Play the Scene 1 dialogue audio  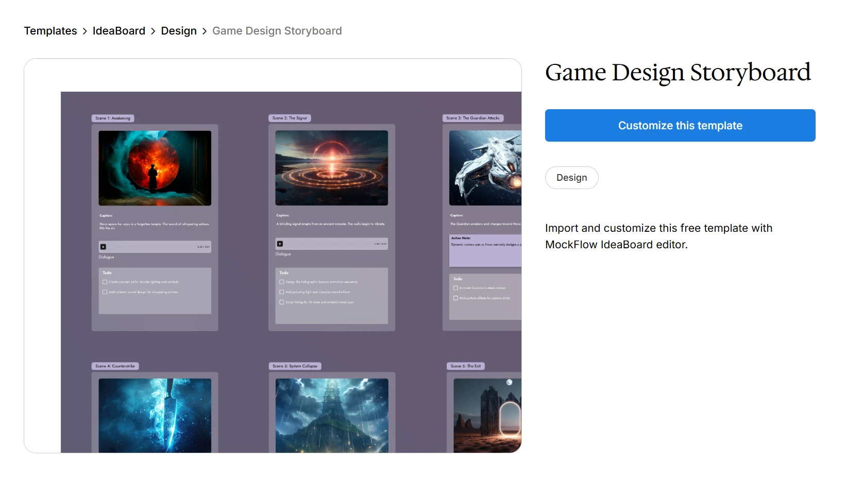tap(103, 247)
